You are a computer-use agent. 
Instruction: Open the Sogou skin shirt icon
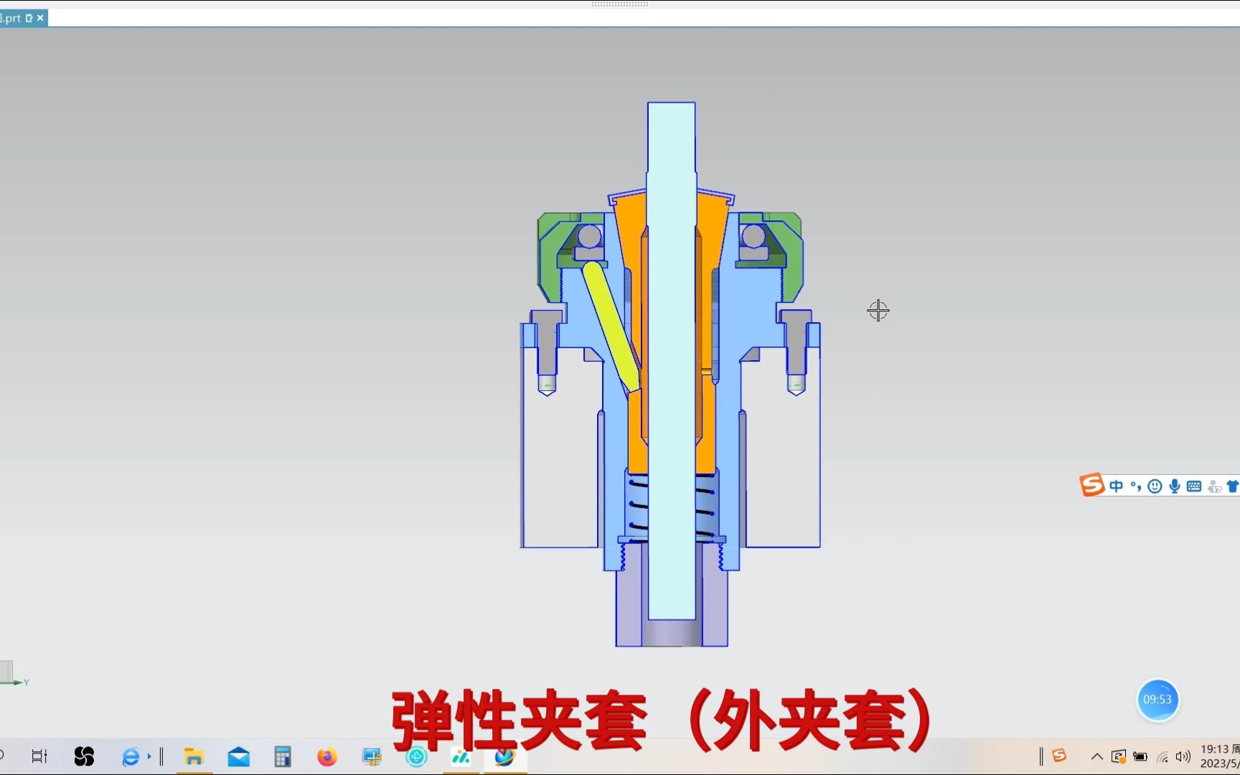tap(1233, 487)
